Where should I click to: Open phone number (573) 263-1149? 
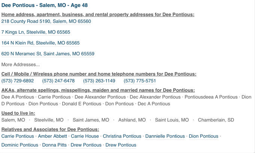pyautogui.click(x=99, y=81)
